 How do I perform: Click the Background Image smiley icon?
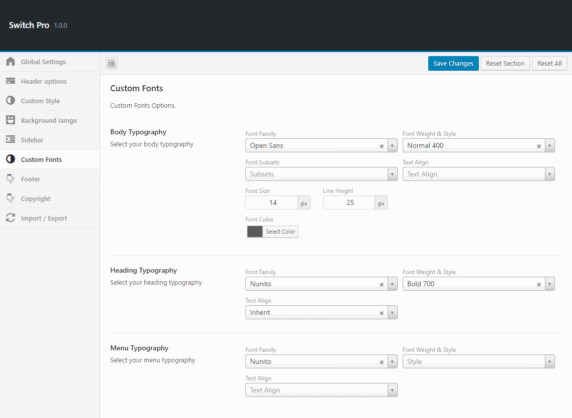11,120
